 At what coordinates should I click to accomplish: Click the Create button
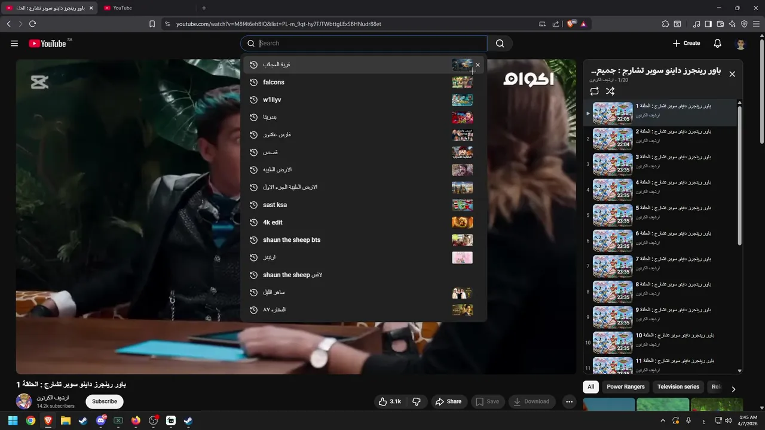coord(686,43)
